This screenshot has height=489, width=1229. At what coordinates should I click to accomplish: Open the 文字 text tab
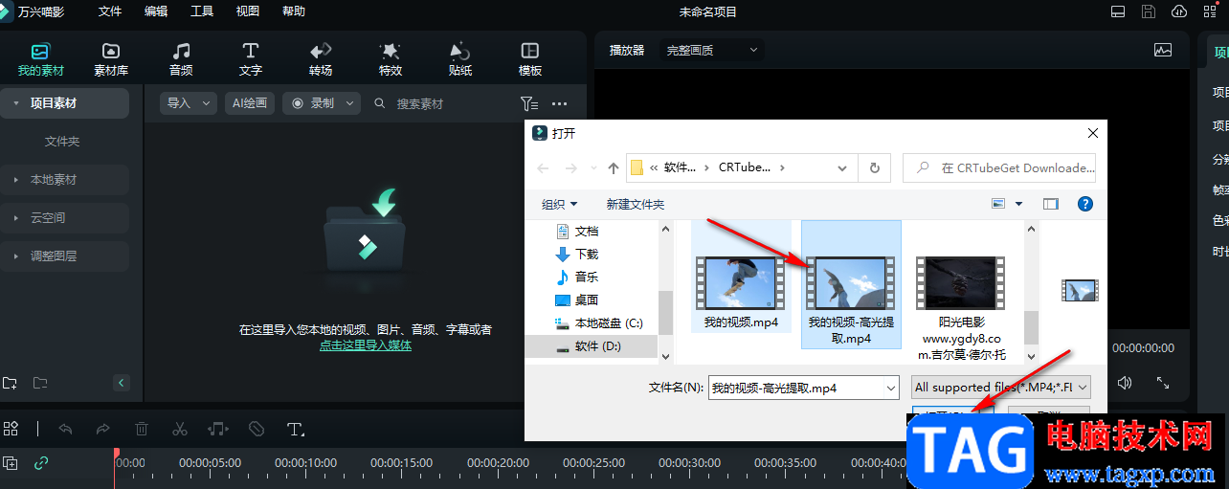(x=251, y=59)
